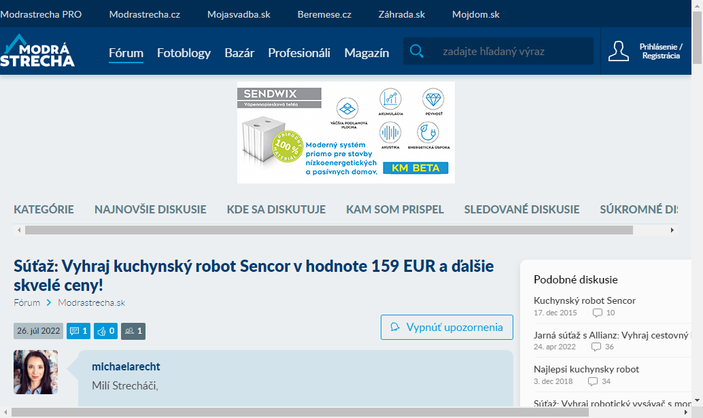Open Magazín section

[366, 53]
